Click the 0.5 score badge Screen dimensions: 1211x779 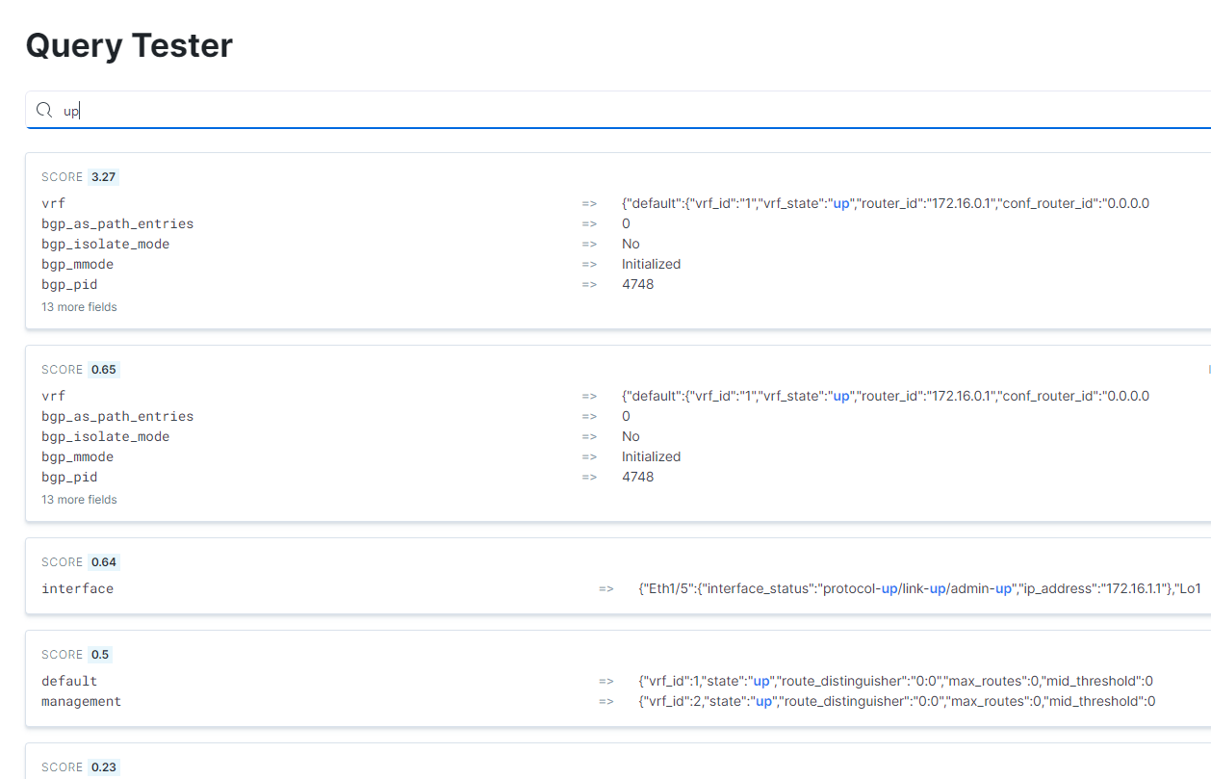coord(100,655)
